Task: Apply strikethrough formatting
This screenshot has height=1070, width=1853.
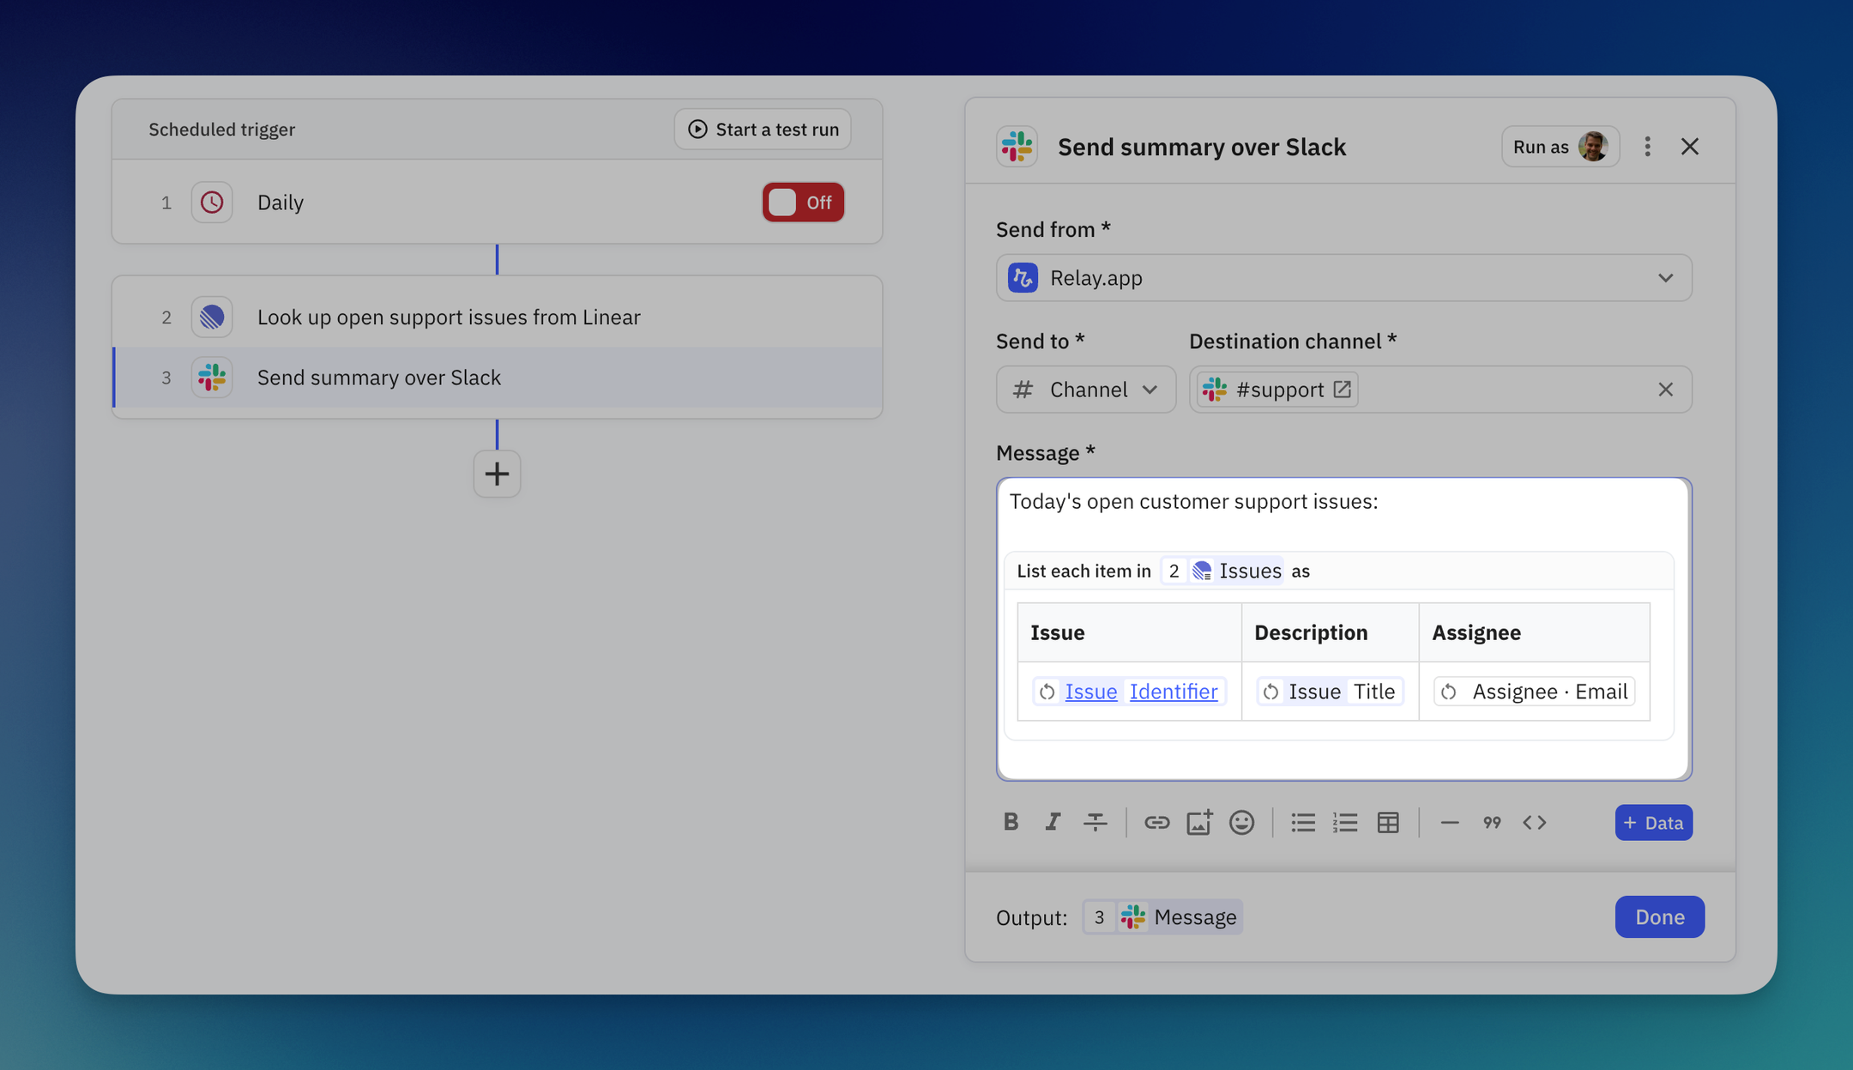Action: coord(1095,822)
